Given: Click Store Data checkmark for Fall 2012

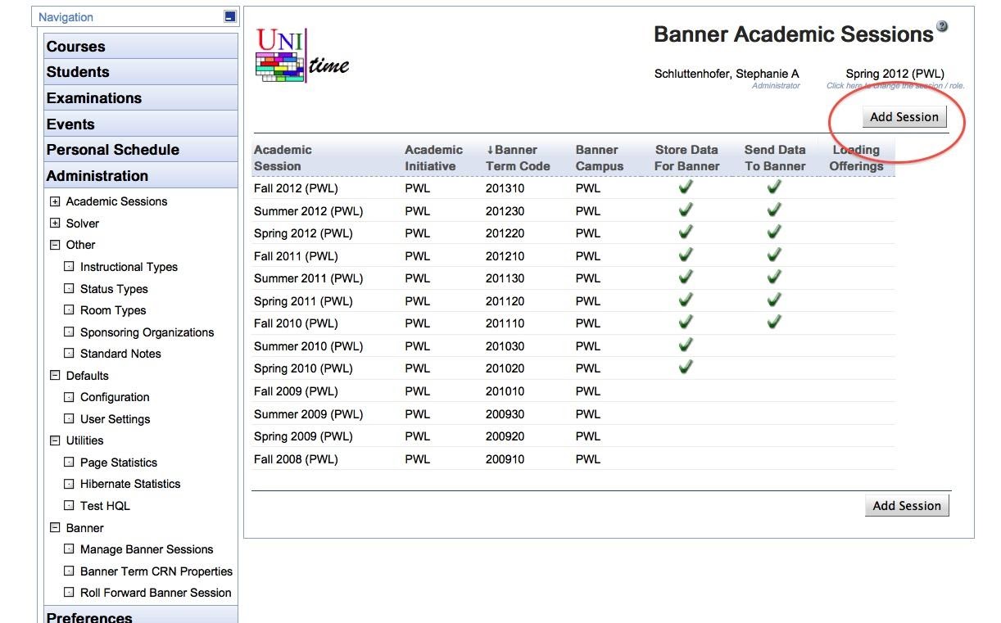Looking at the screenshot, I should click(686, 187).
